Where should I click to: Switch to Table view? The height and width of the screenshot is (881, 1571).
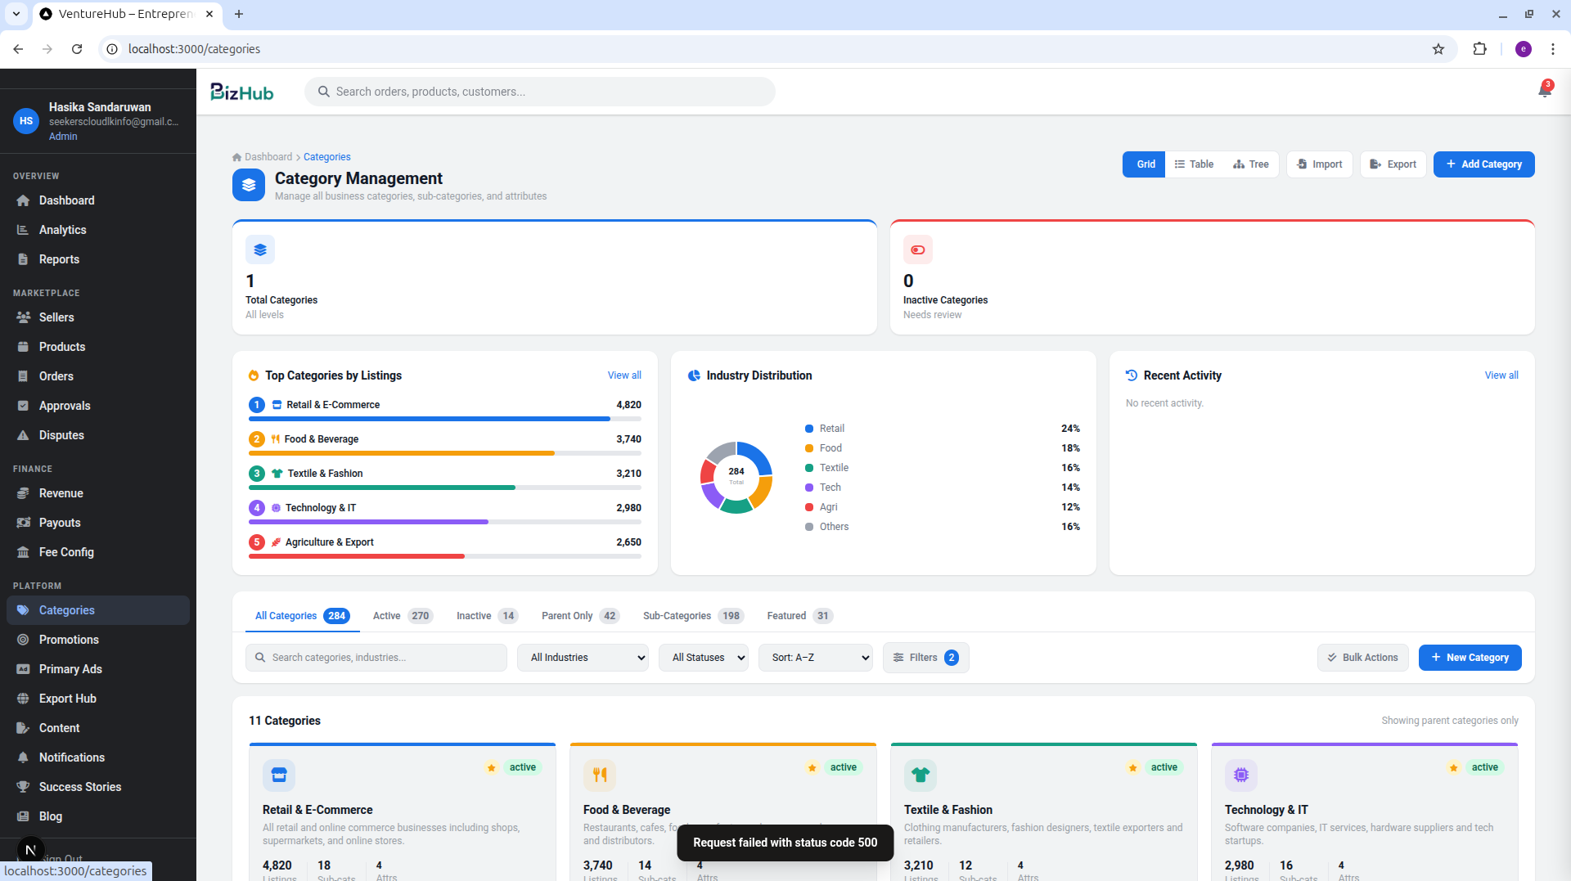click(x=1194, y=164)
